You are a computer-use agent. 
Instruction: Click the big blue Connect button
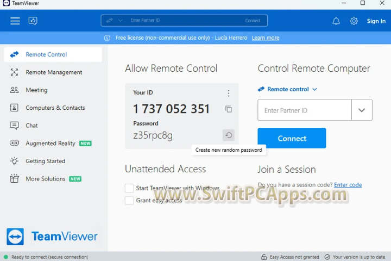(x=292, y=138)
